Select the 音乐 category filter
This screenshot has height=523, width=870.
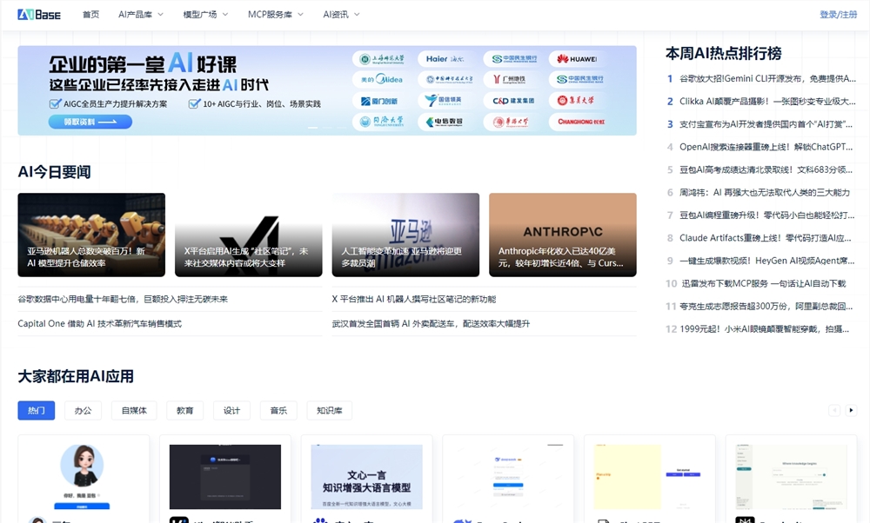pyautogui.click(x=278, y=410)
